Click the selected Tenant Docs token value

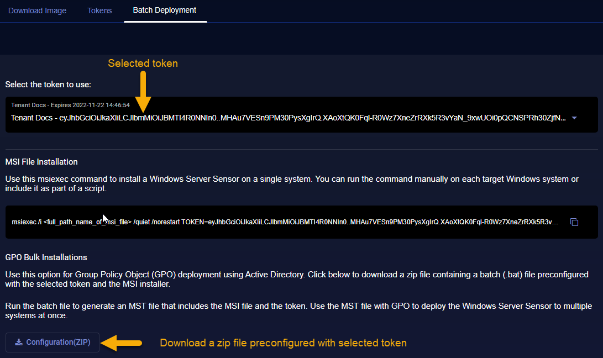coord(287,118)
